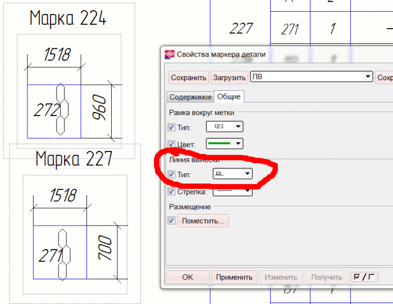393x304 pixels.
Task: Select the Общие tab
Action: pyautogui.click(x=229, y=96)
